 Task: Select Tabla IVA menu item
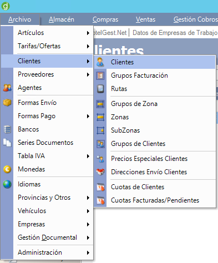click(47, 156)
